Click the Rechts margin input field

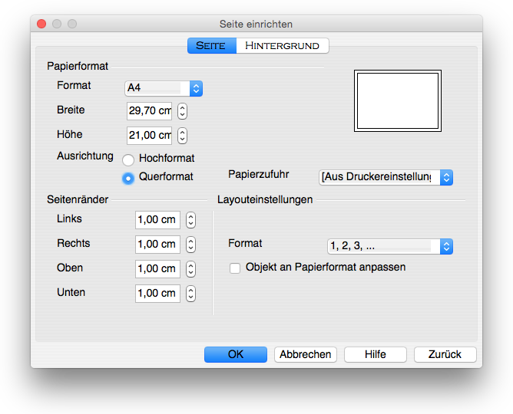pos(157,245)
